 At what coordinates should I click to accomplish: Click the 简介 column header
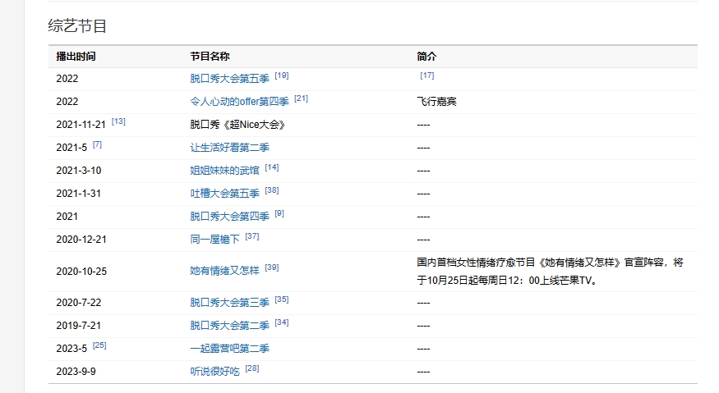click(x=427, y=57)
